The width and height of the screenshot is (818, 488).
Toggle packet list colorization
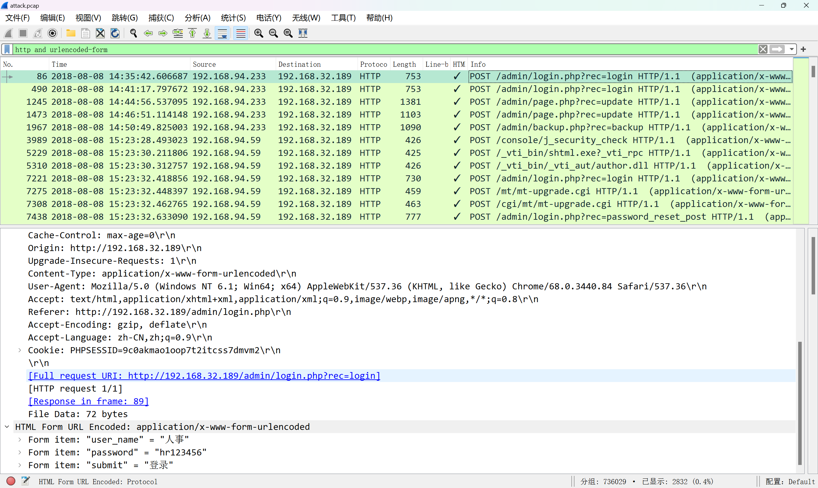241,33
